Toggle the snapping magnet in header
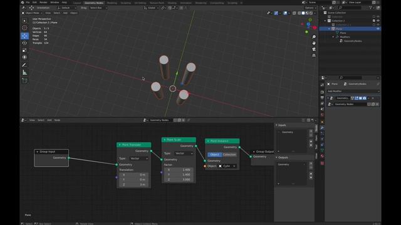 [x=170, y=8]
